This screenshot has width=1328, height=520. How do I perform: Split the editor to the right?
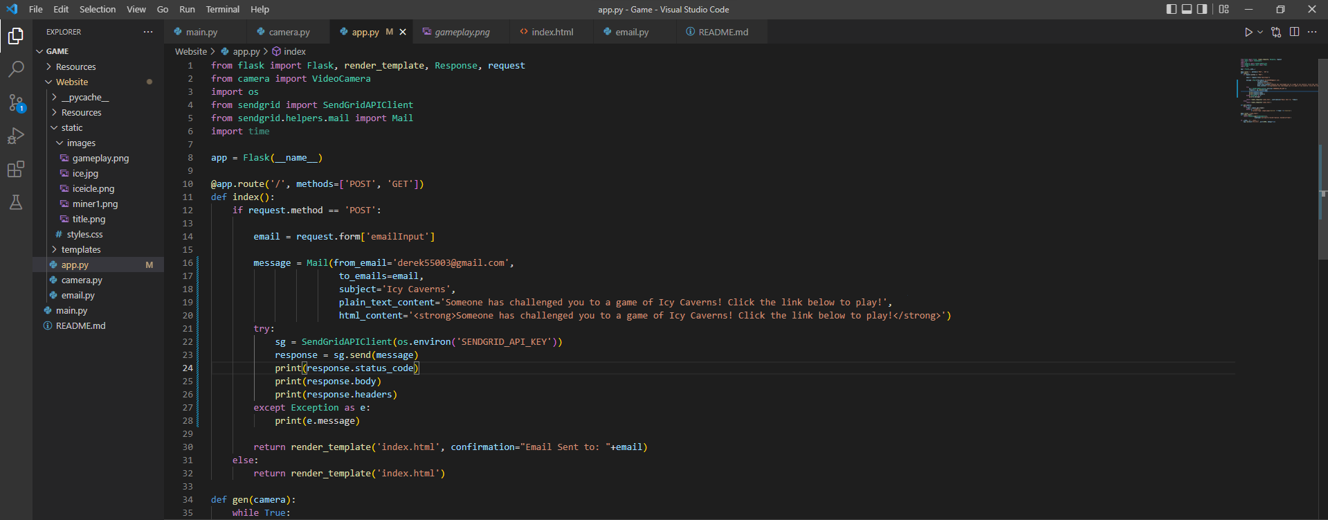[1294, 32]
